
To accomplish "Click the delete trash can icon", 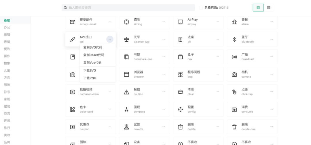I will click(181, 127).
